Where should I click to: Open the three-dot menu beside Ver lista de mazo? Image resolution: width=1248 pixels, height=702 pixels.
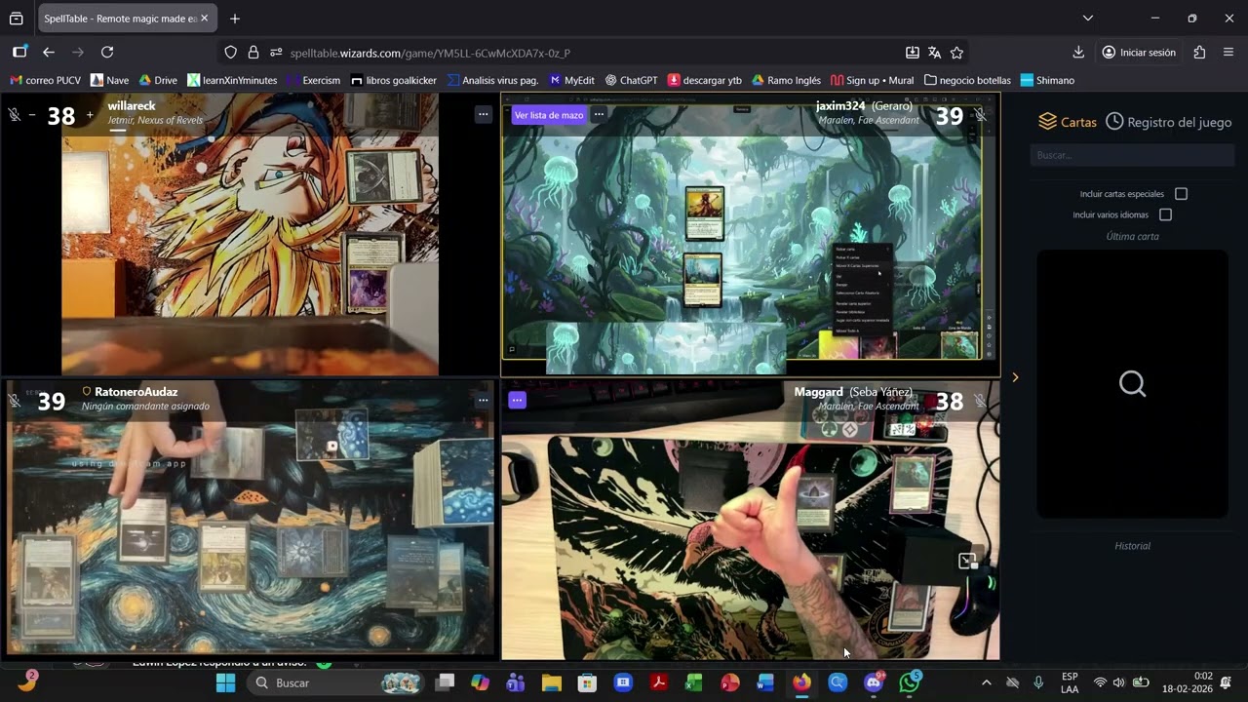pos(599,115)
